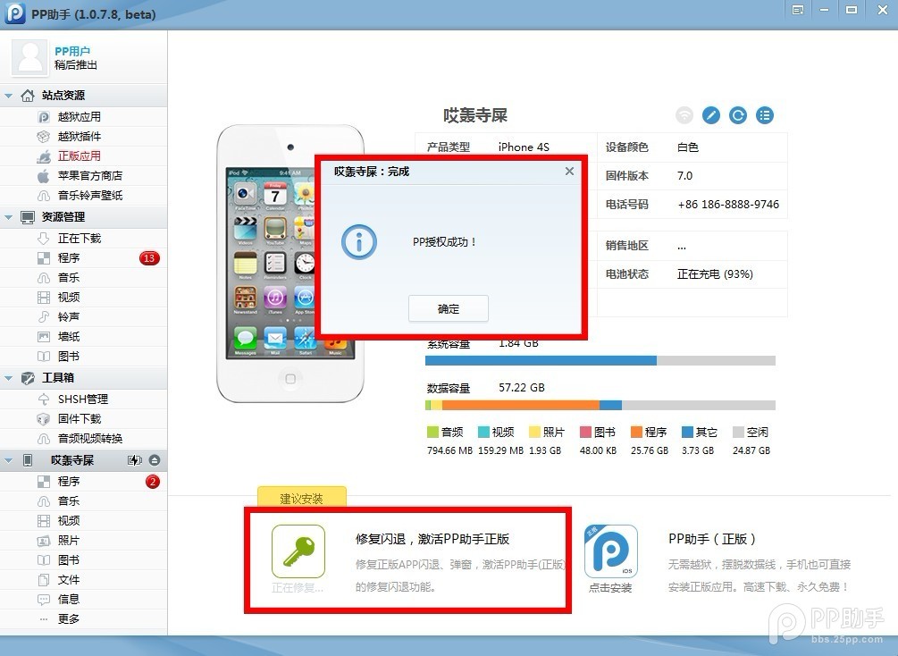Click 点击安装 under PP助手 icon
Screen dimensions: 898x656
coord(610,588)
